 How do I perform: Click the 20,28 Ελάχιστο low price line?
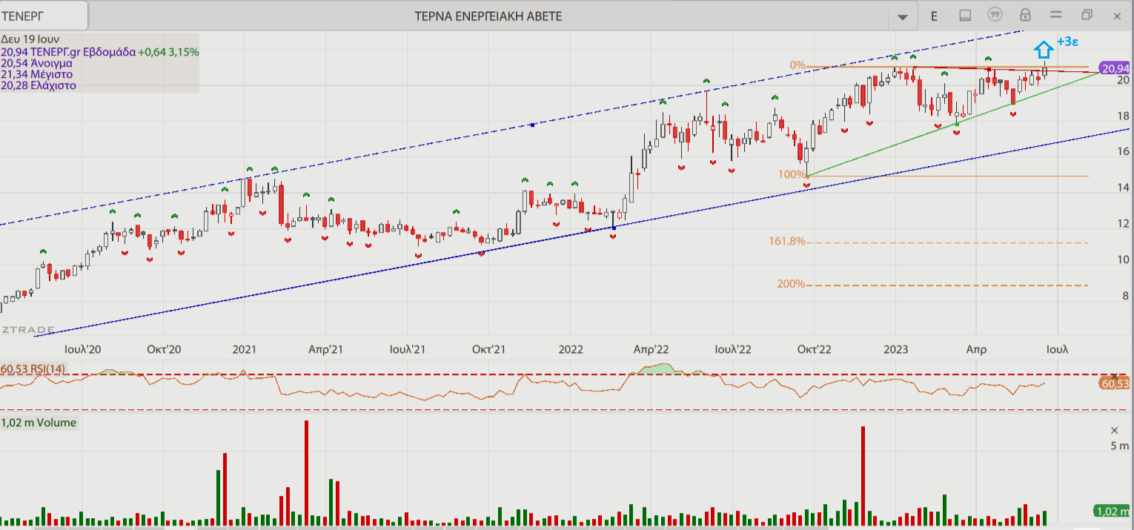click(x=39, y=85)
